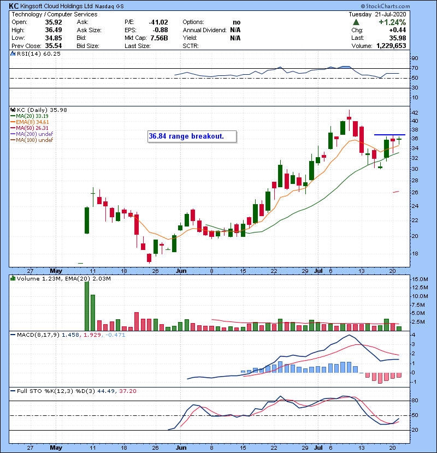Viewport: 437px width, 453px height.
Task: Click the 42 price level on the price axis
Action: point(415,112)
